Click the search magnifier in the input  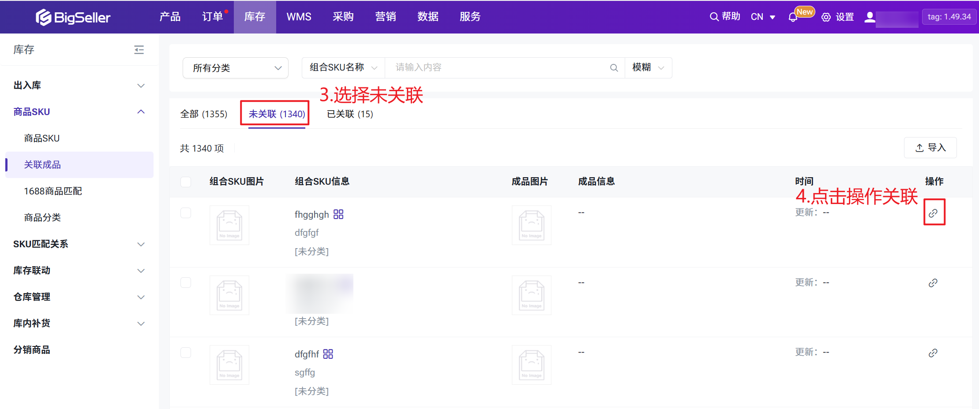[614, 68]
